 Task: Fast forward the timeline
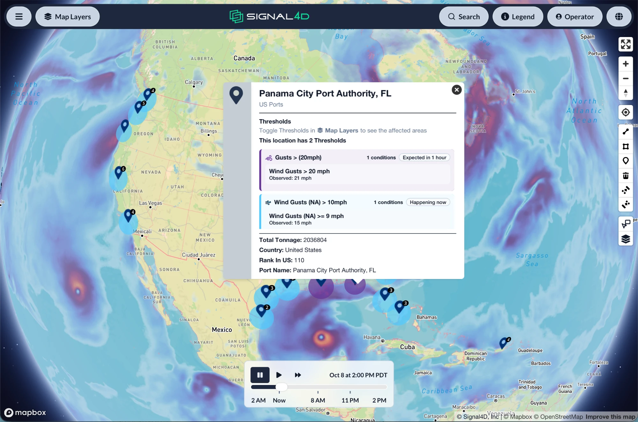tap(298, 375)
